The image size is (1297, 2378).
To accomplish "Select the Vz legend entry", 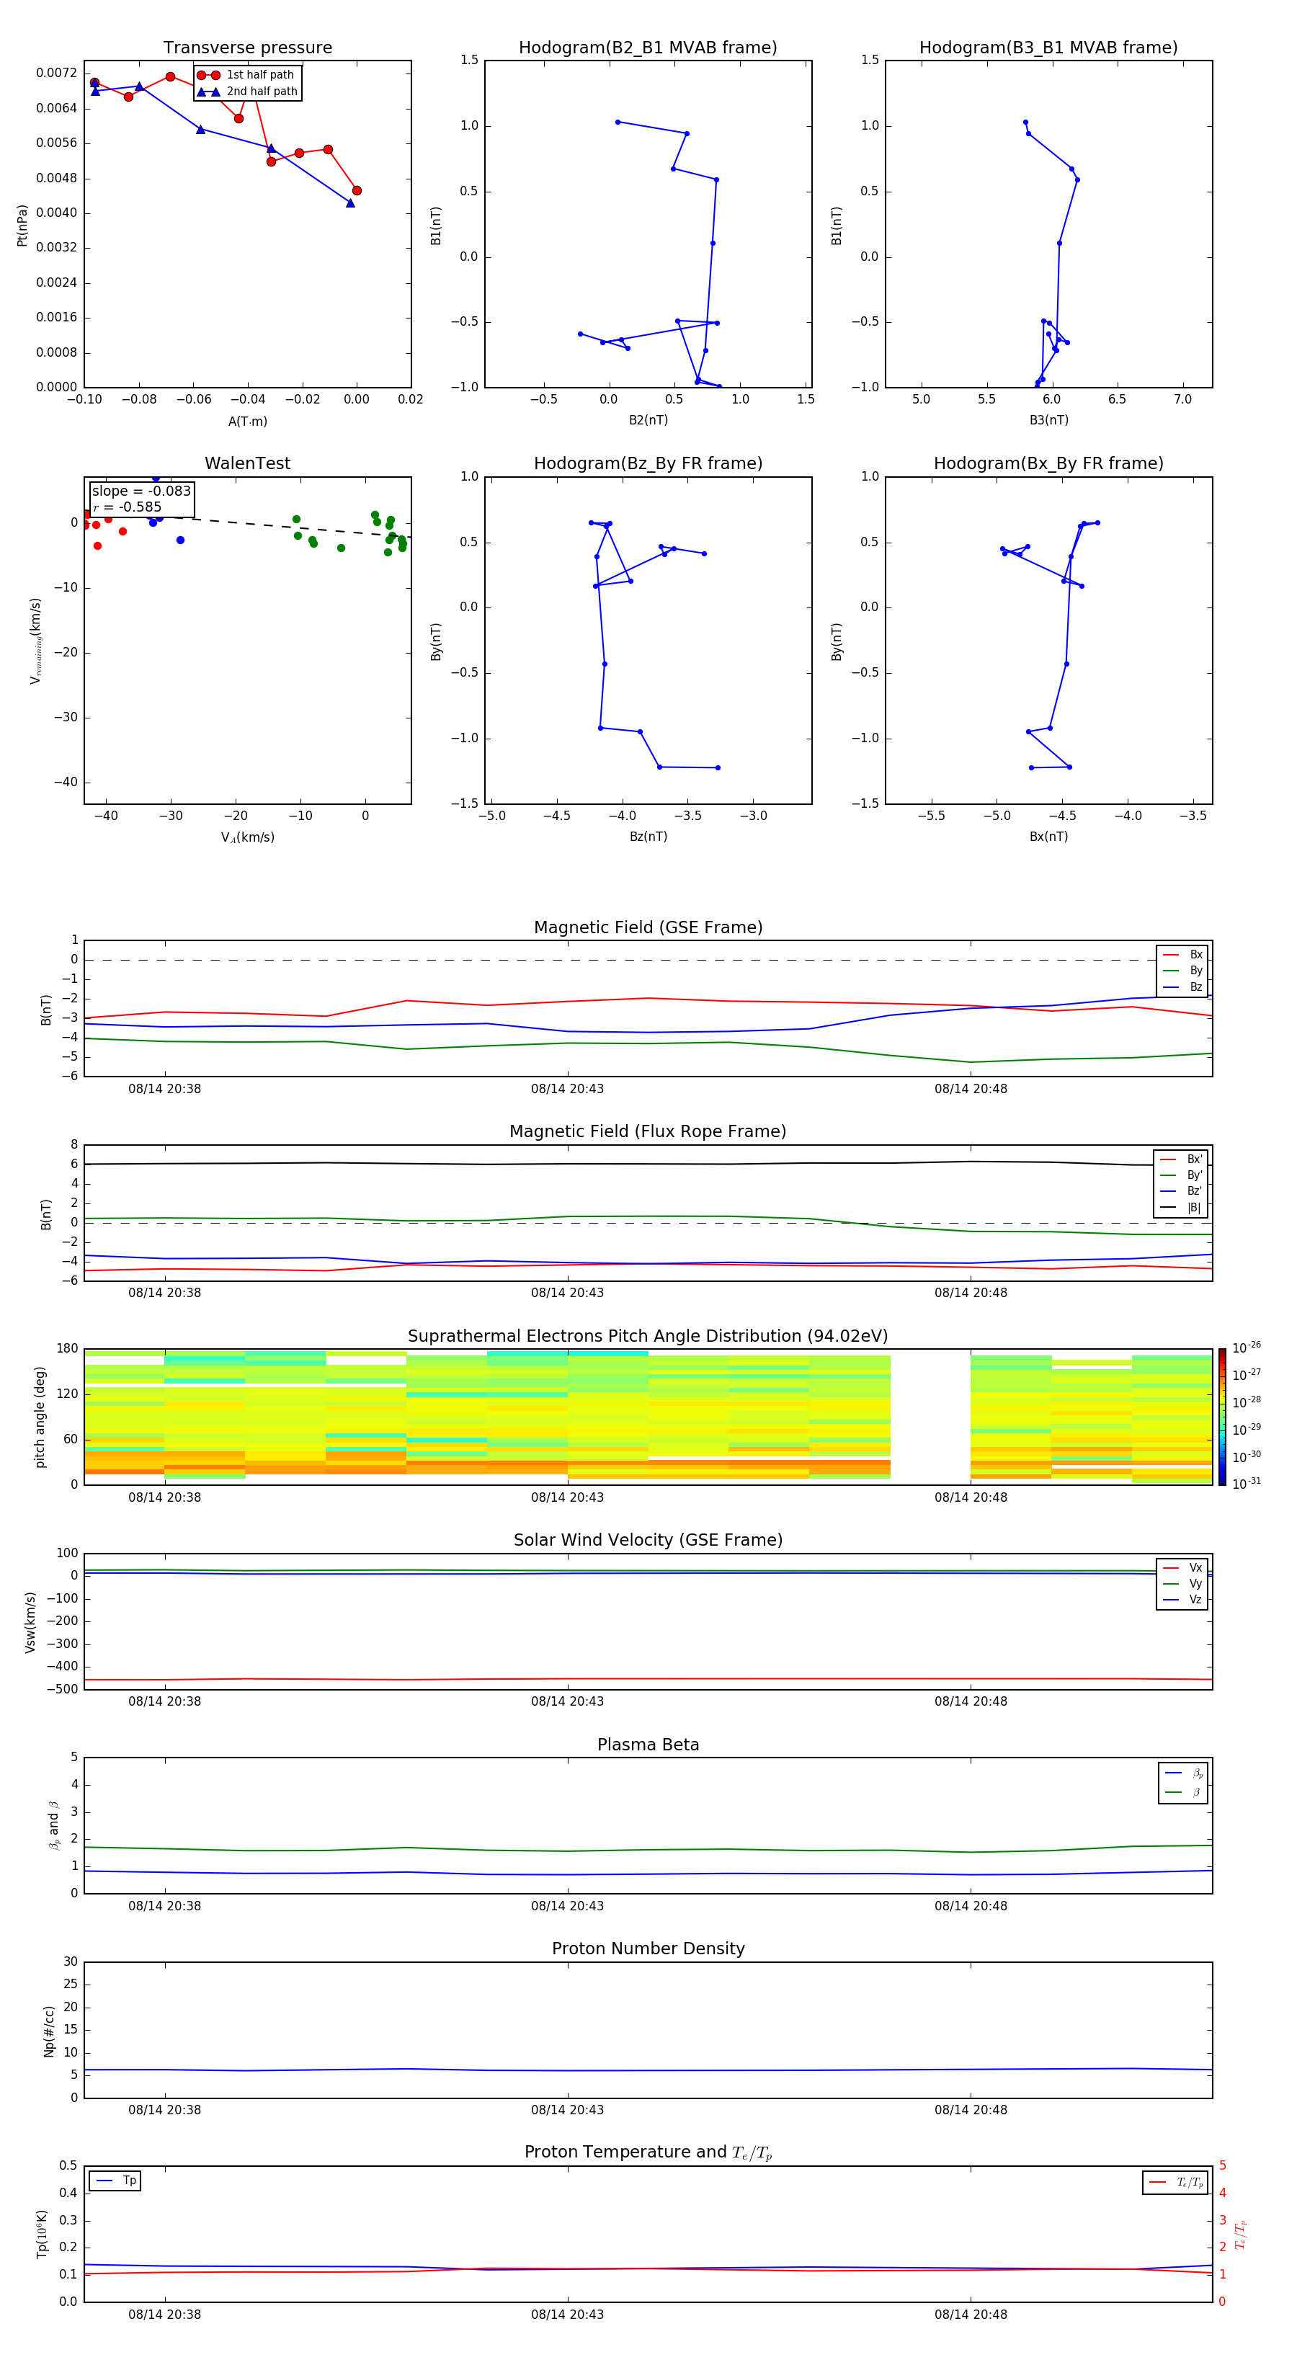I will click(1182, 1599).
